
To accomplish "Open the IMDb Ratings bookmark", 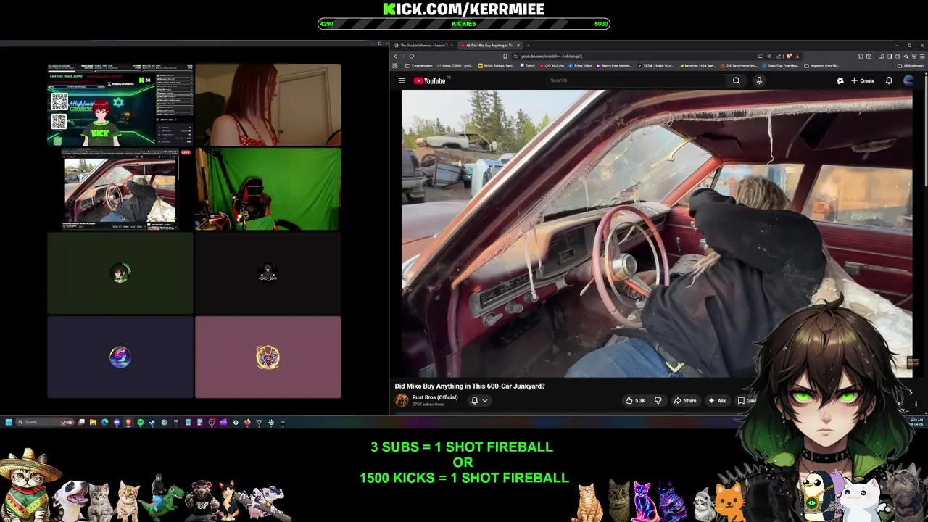I will click(x=496, y=65).
